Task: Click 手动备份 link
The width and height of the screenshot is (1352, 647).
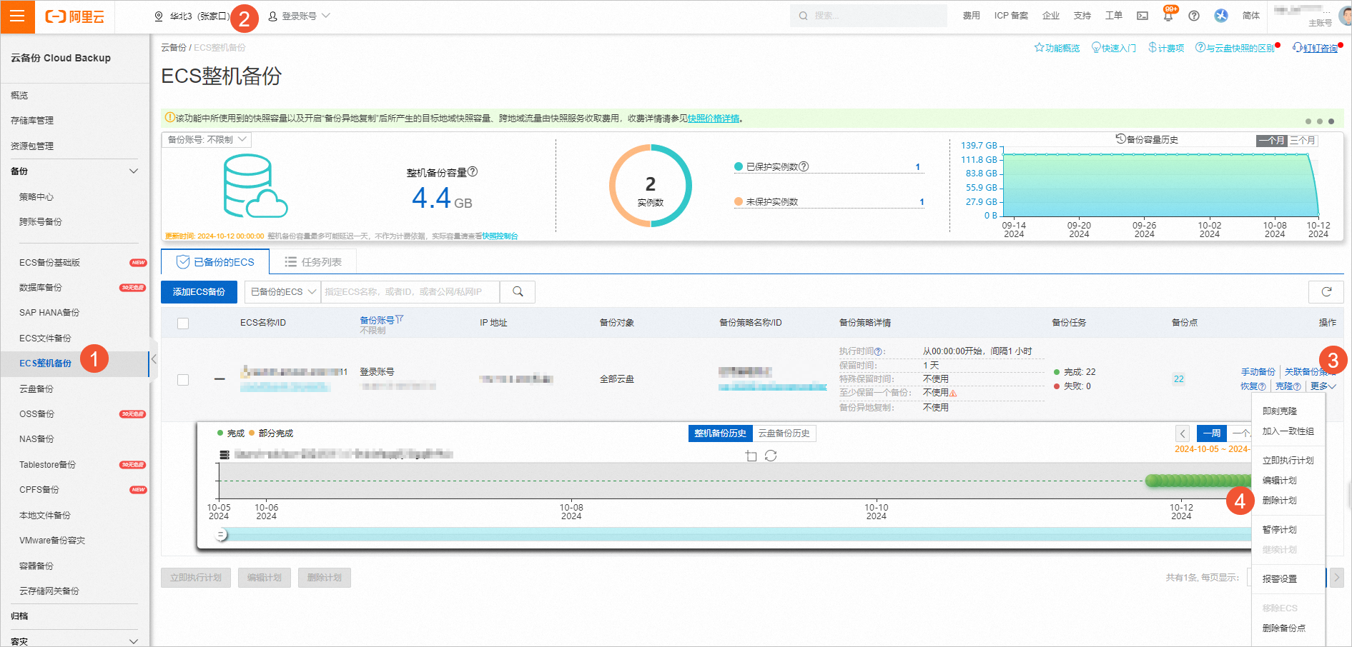Action: (1258, 372)
